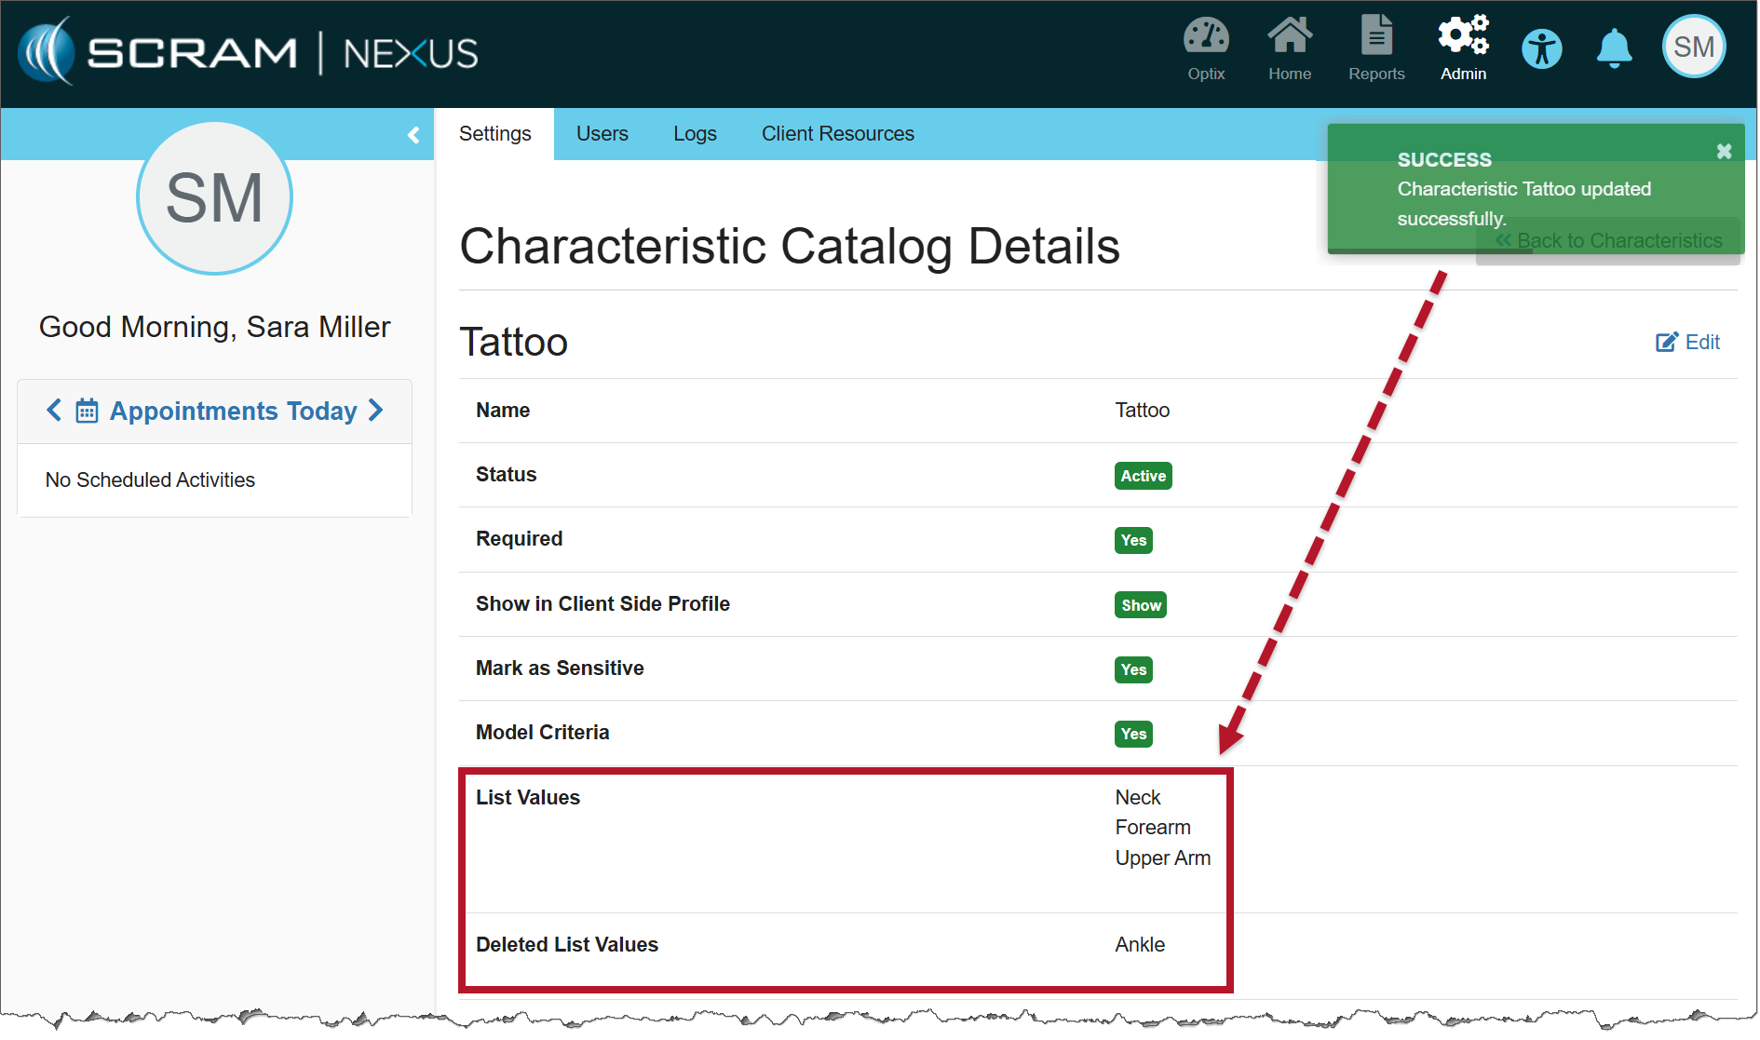Screen dimensions: 1760x1040
Task: Open notifications bell icon
Action: click(x=1615, y=48)
